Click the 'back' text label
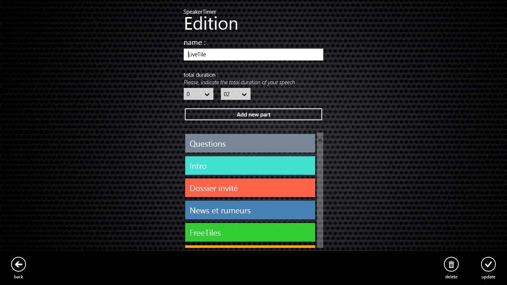The width and height of the screenshot is (507, 285). pyautogui.click(x=19, y=277)
